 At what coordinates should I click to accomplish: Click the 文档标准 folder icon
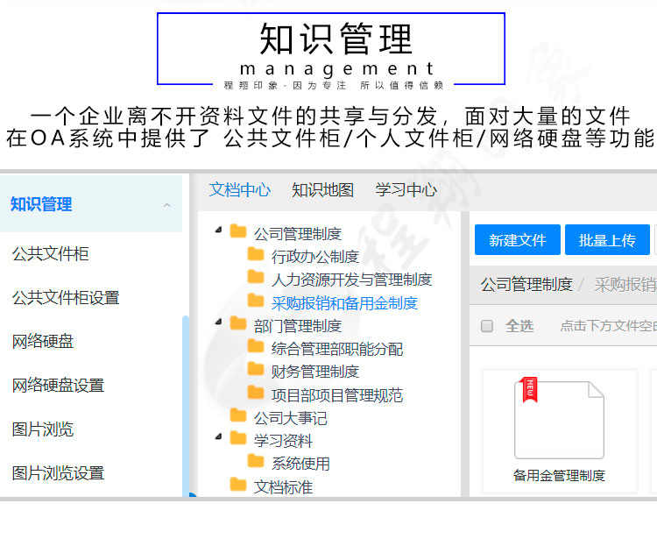(238, 484)
